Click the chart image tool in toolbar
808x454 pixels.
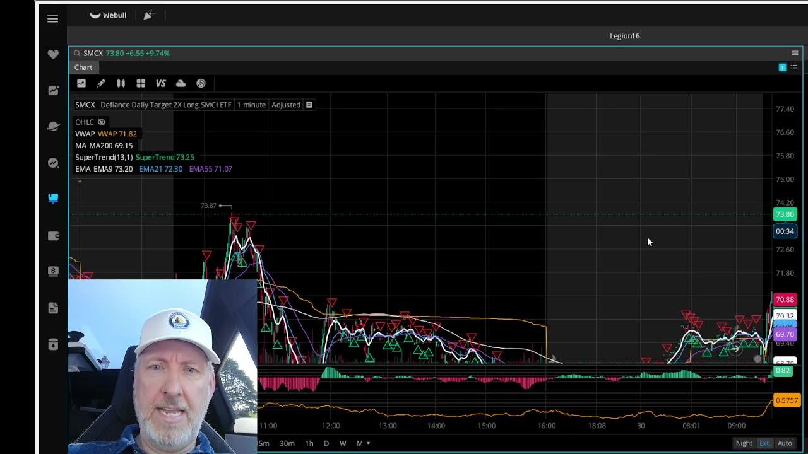[x=81, y=83]
